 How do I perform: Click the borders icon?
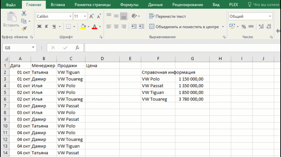click(x=68, y=26)
